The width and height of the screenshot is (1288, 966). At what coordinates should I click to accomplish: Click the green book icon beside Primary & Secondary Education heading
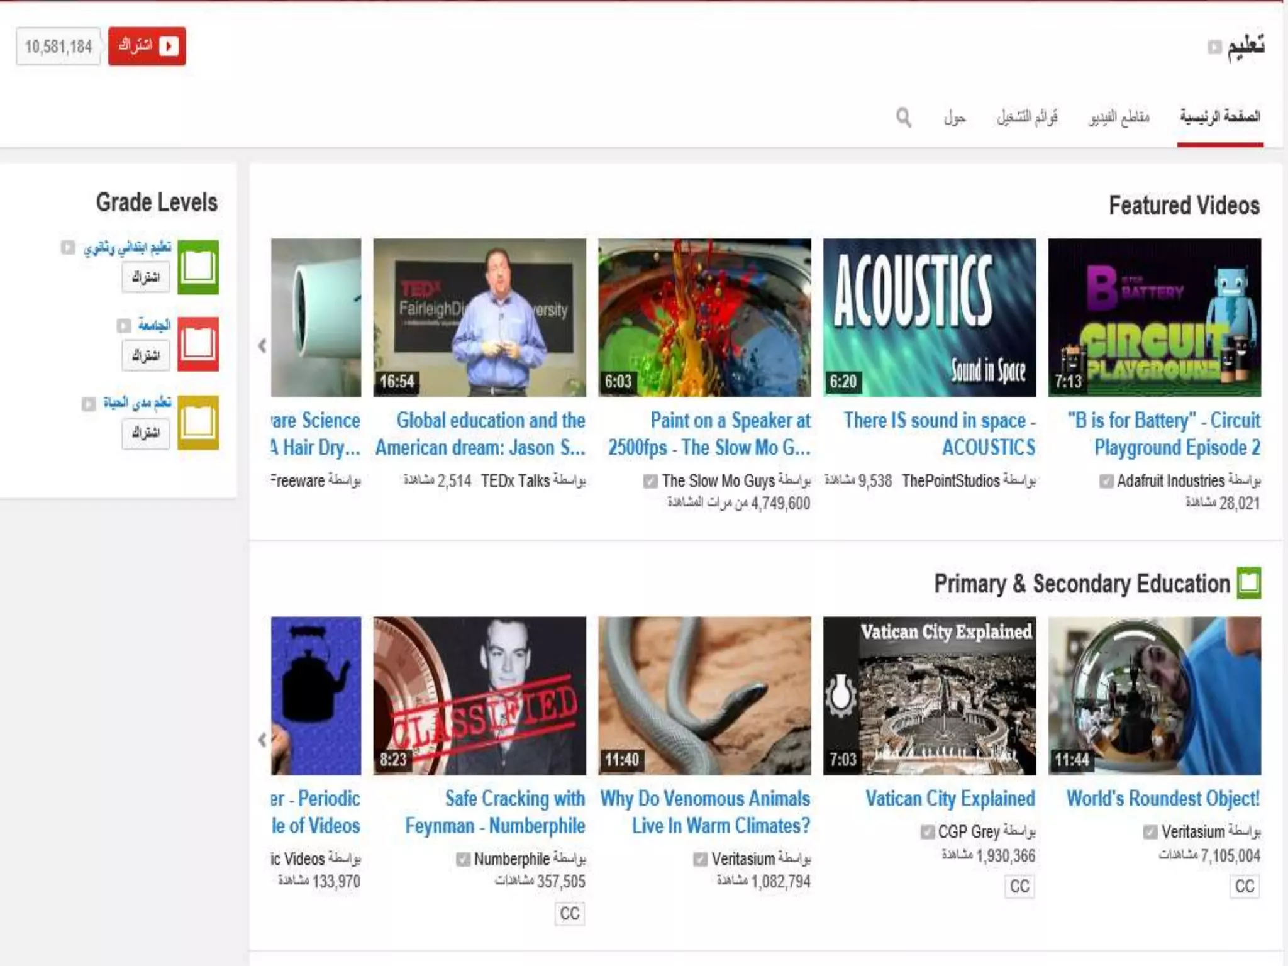(1248, 583)
